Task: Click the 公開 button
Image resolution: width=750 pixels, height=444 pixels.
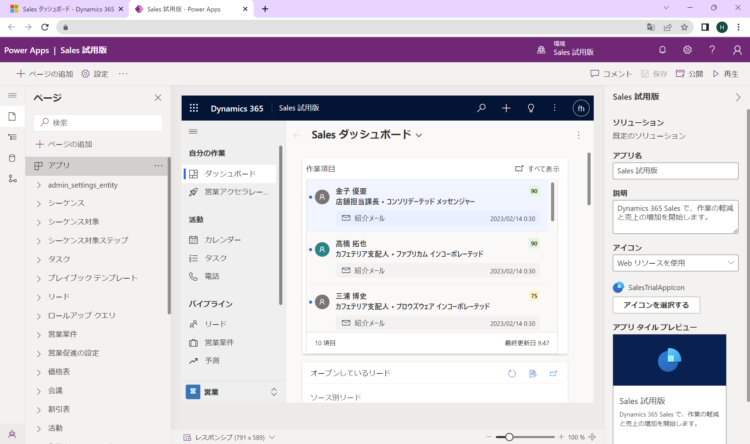Action: tap(690, 74)
